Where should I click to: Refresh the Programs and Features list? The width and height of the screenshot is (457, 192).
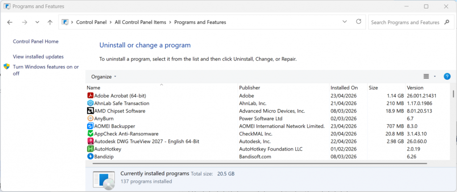(359, 22)
